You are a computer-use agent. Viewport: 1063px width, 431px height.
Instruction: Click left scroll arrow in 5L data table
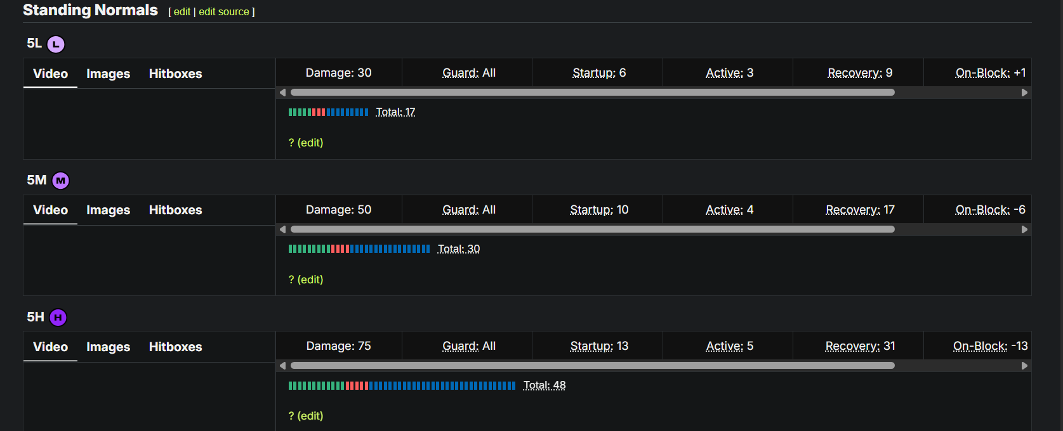click(282, 93)
